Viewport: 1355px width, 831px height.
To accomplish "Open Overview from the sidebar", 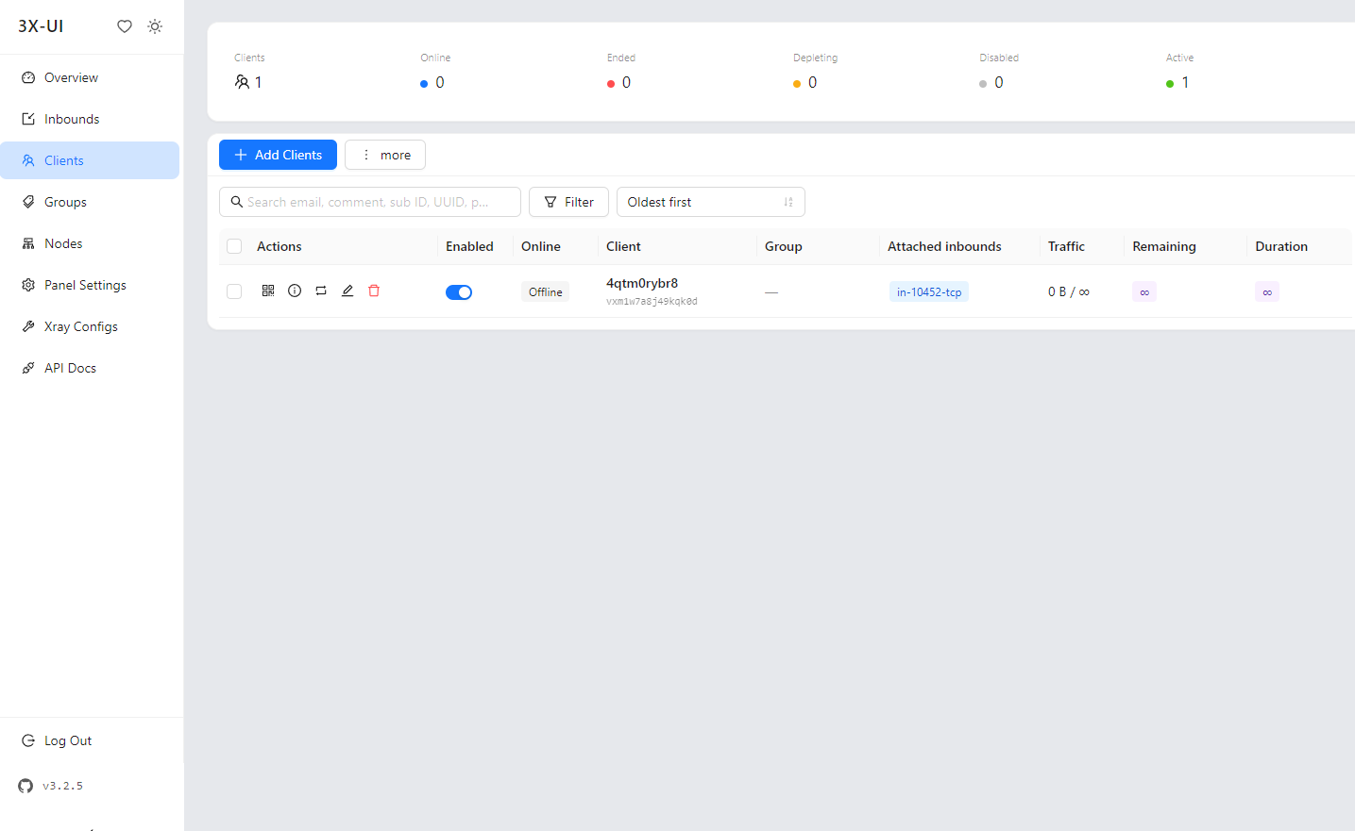I will tap(90, 77).
